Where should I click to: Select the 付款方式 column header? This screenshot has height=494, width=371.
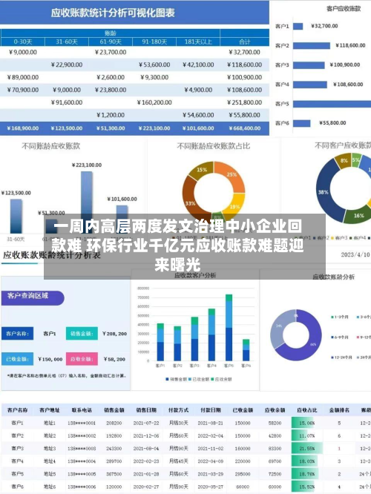click(178, 410)
